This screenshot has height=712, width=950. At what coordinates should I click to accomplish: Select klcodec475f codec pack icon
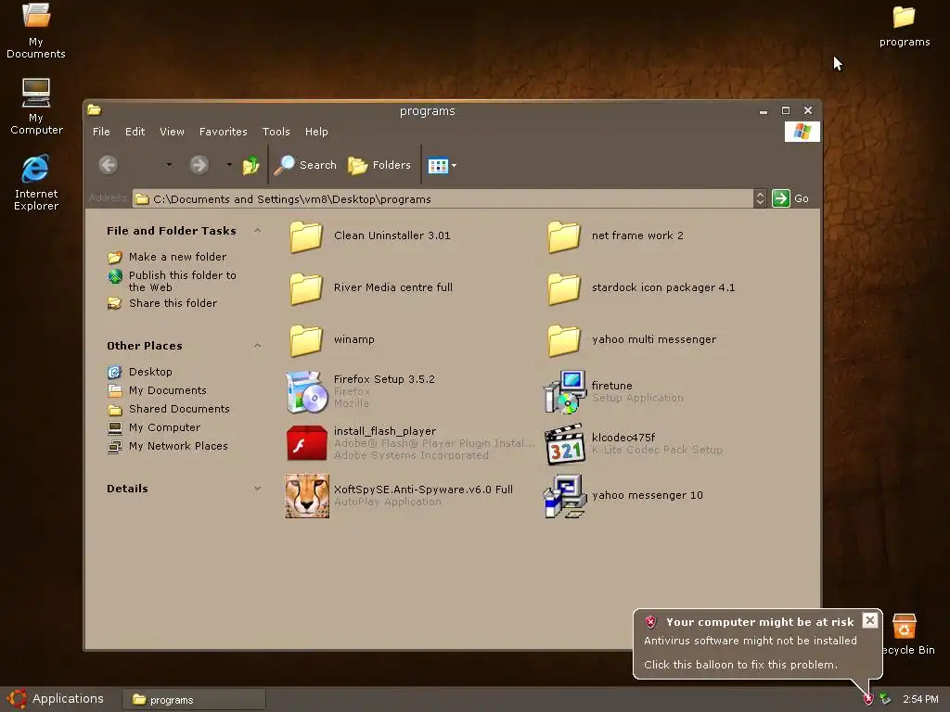point(565,444)
